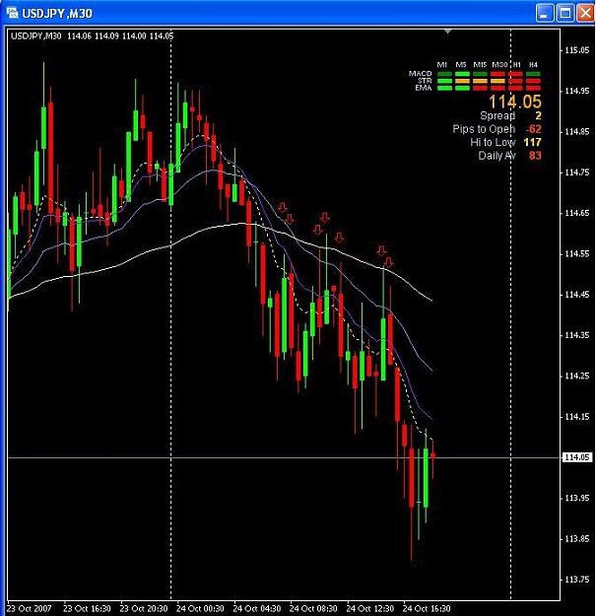Click the chart window icon in title bar

[x=12, y=13]
